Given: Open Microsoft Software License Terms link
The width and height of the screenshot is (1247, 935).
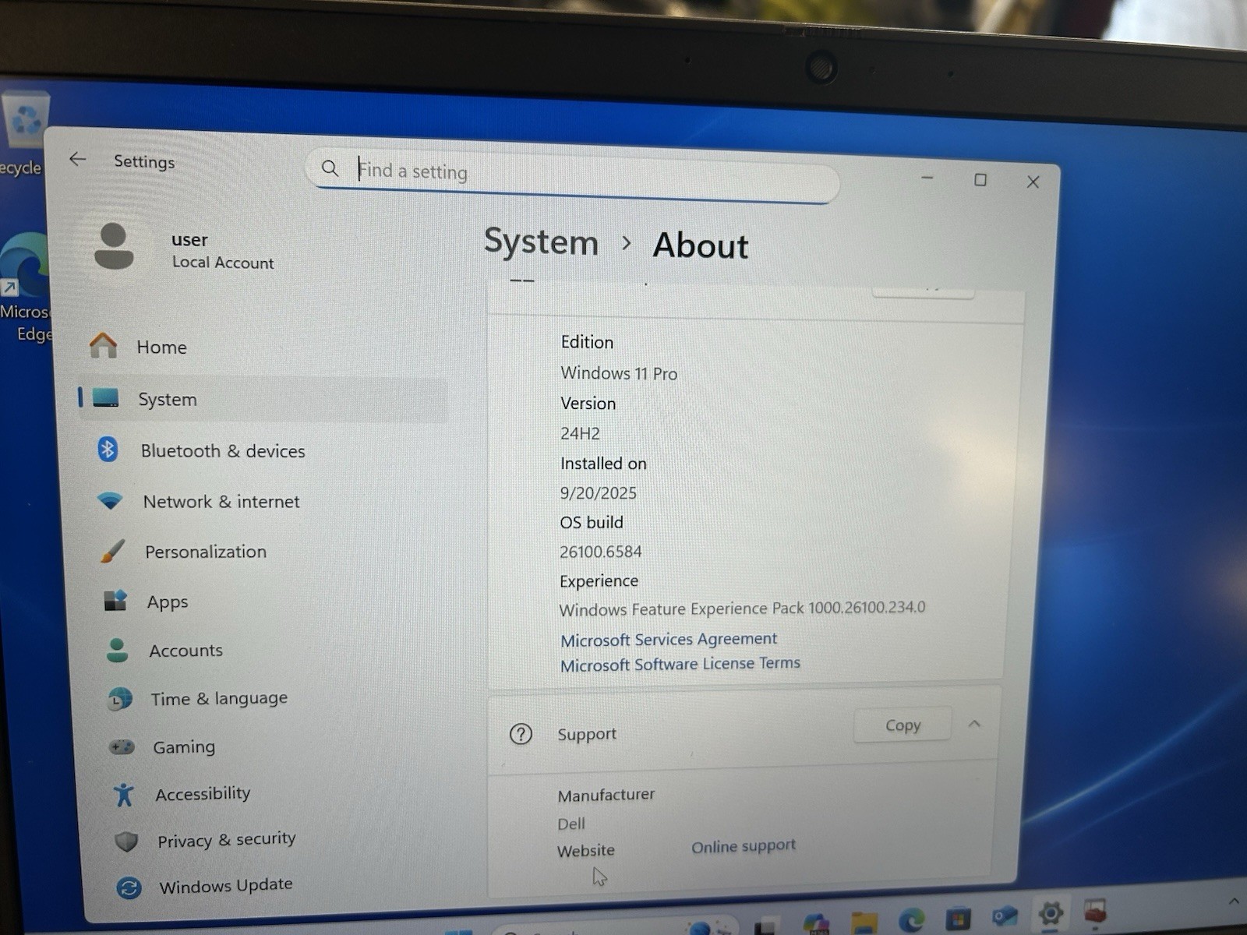Looking at the screenshot, I should pos(680,664).
